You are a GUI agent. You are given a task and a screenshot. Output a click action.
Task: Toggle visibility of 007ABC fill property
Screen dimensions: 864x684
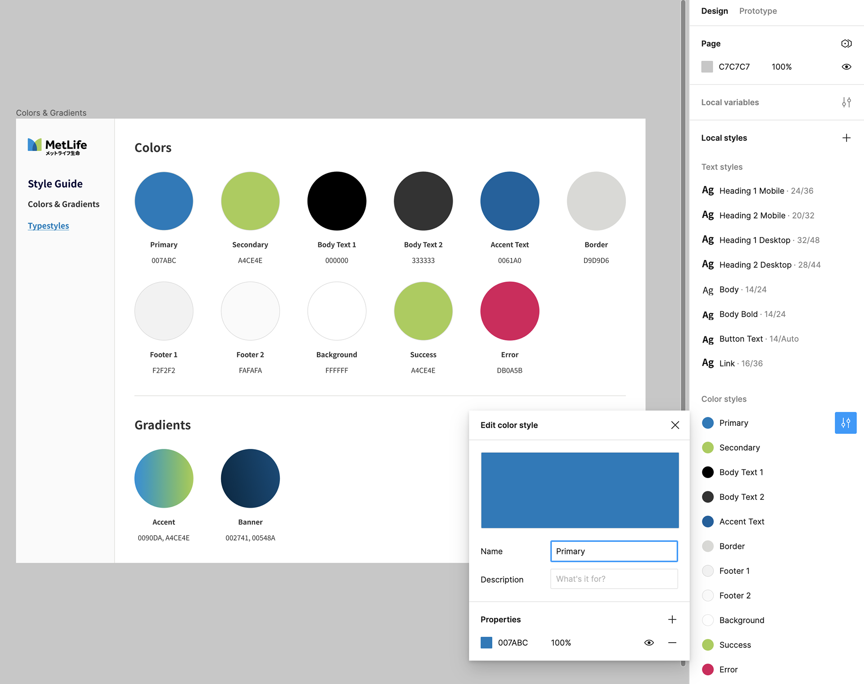(648, 643)
